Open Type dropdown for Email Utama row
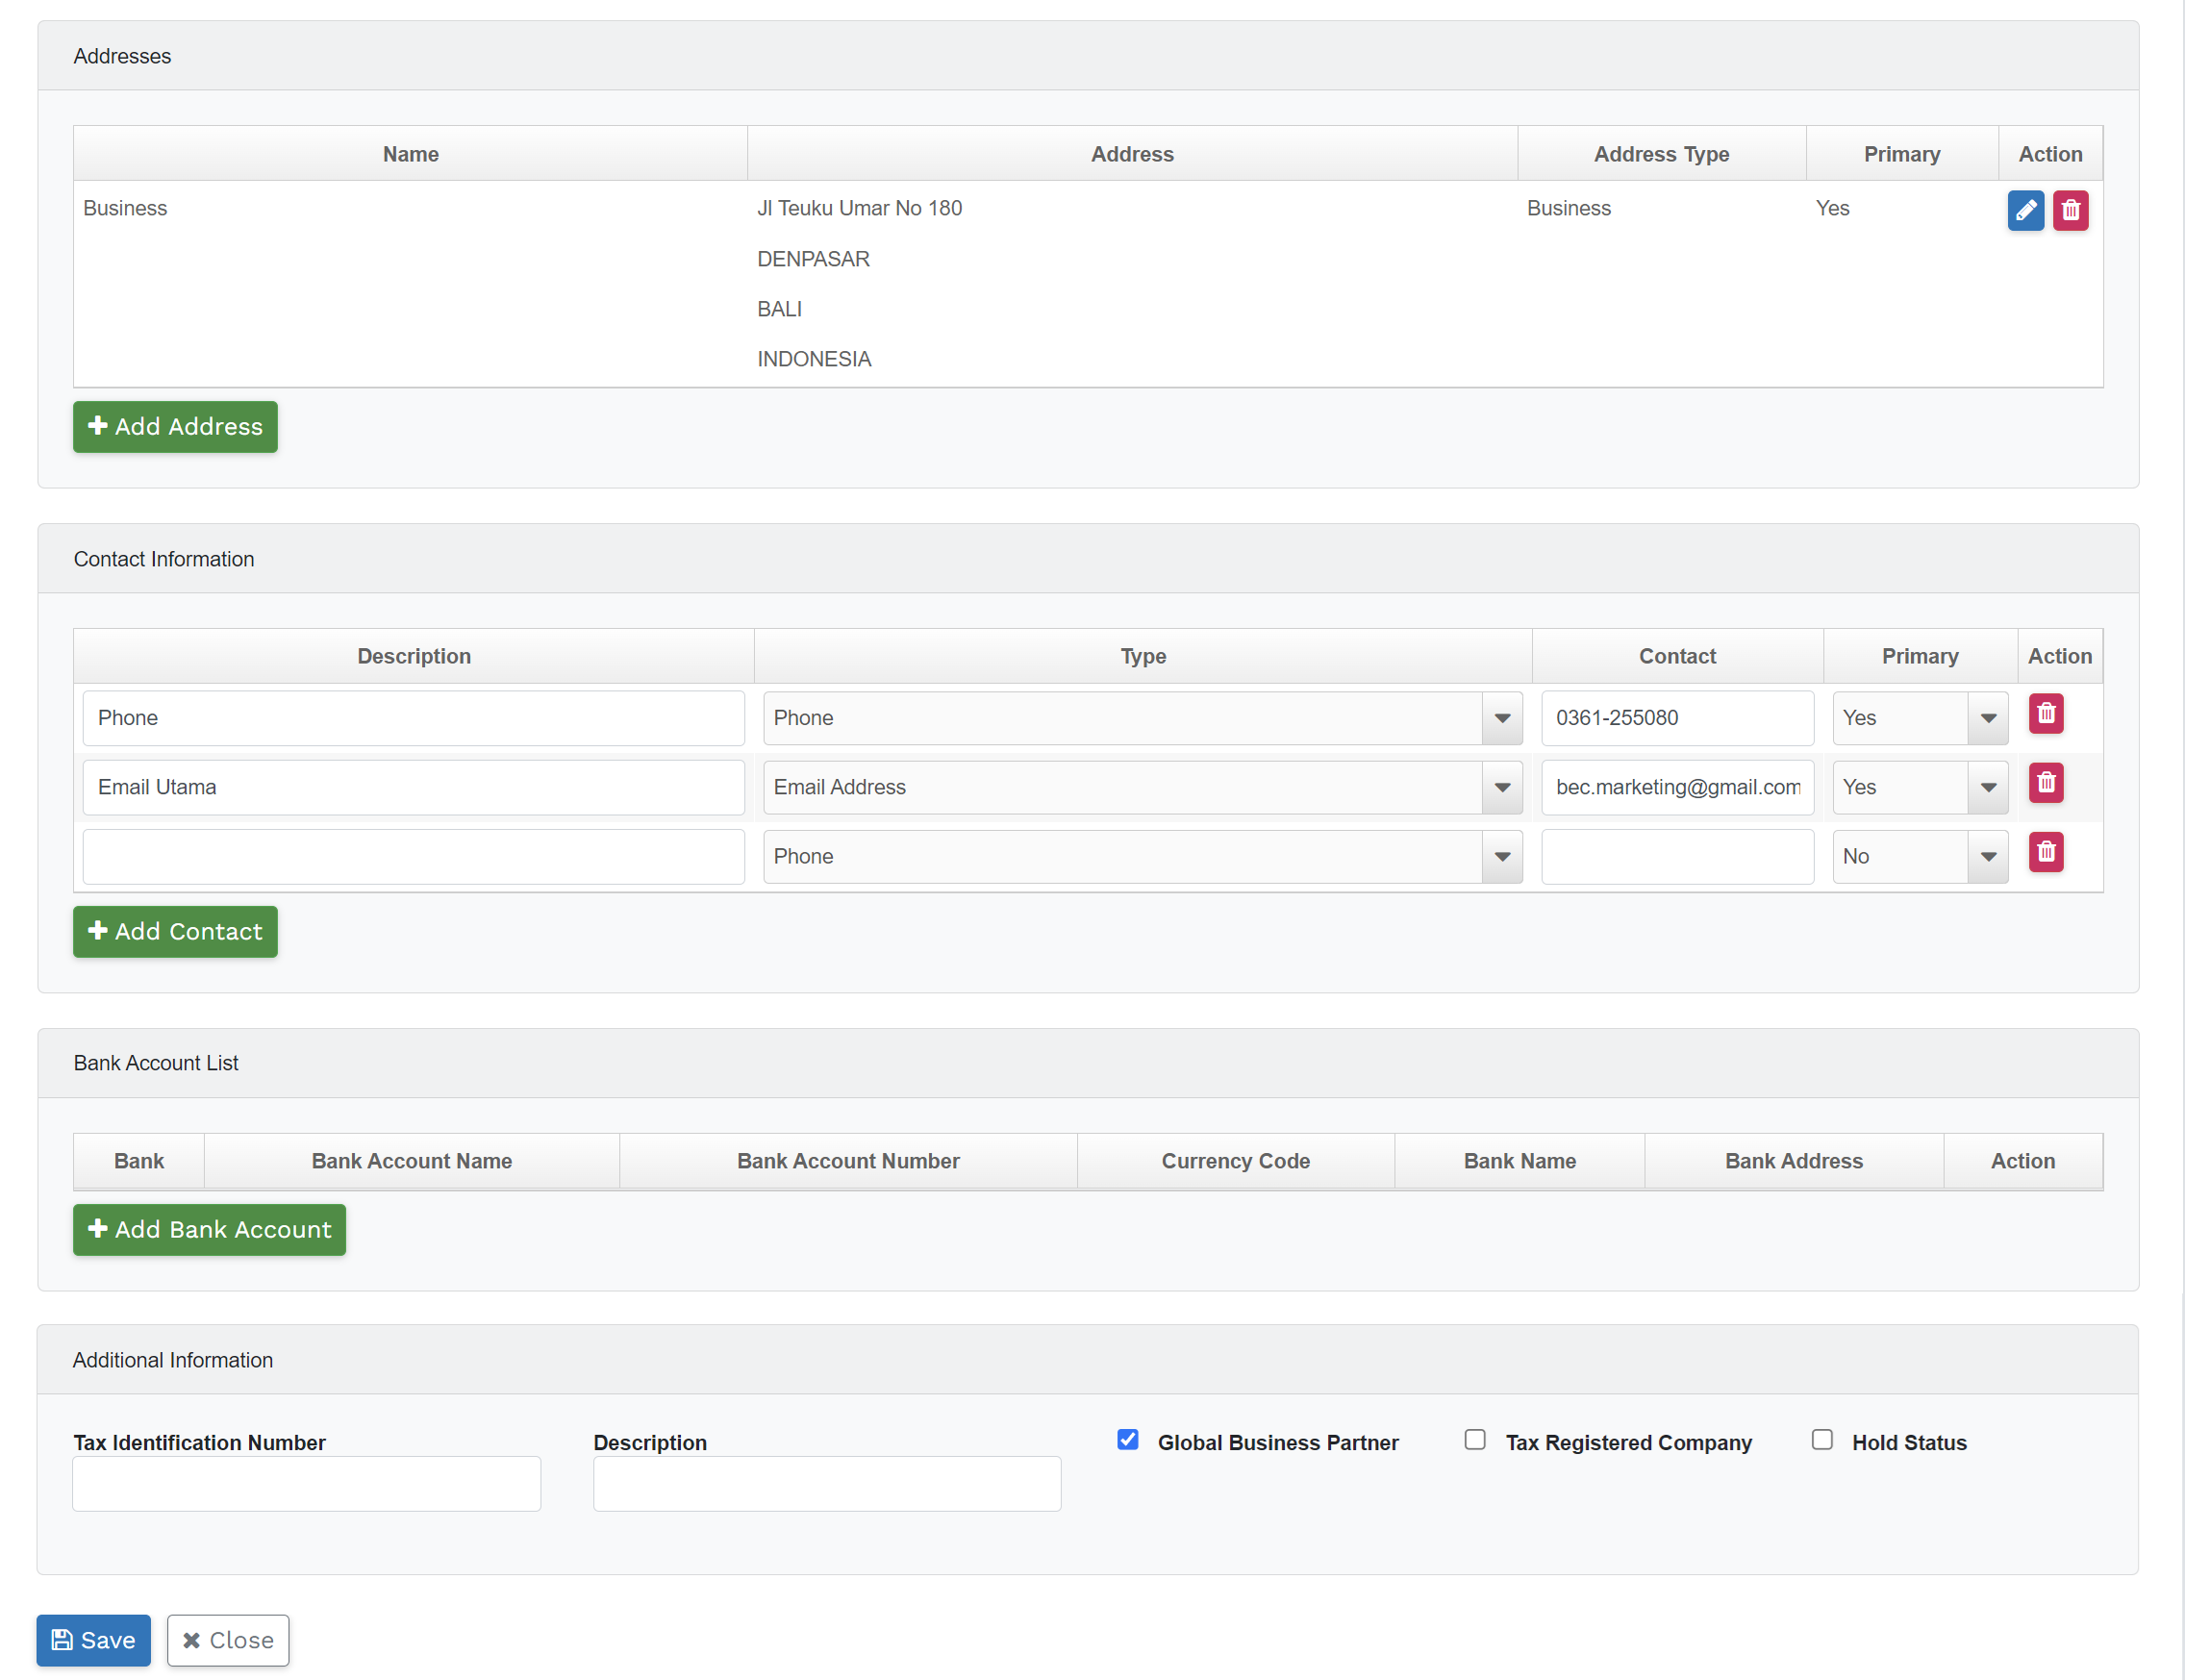This screenshot has height=1680, width=2185. (1142, 787)
